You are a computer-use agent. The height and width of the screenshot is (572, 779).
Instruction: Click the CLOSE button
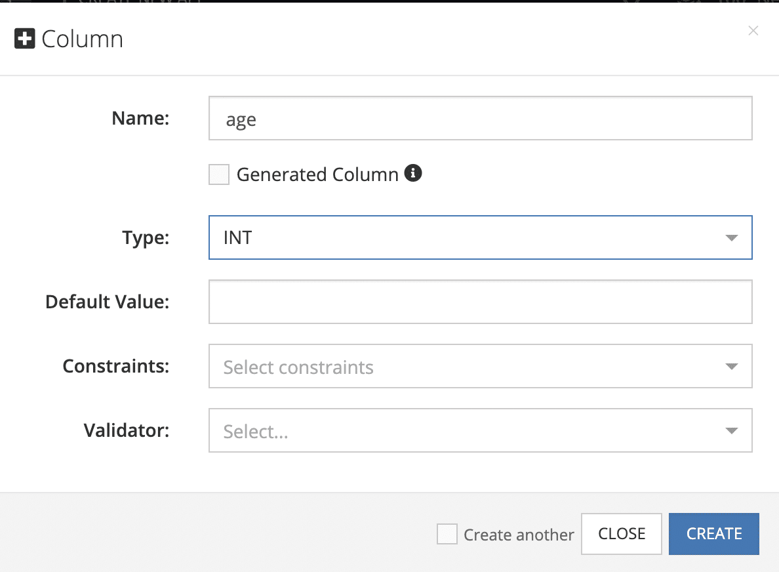622,534
